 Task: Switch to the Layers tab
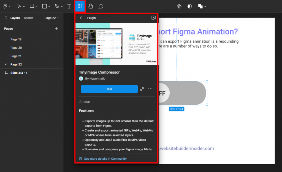pyautogui.click(x=15, y=18)
